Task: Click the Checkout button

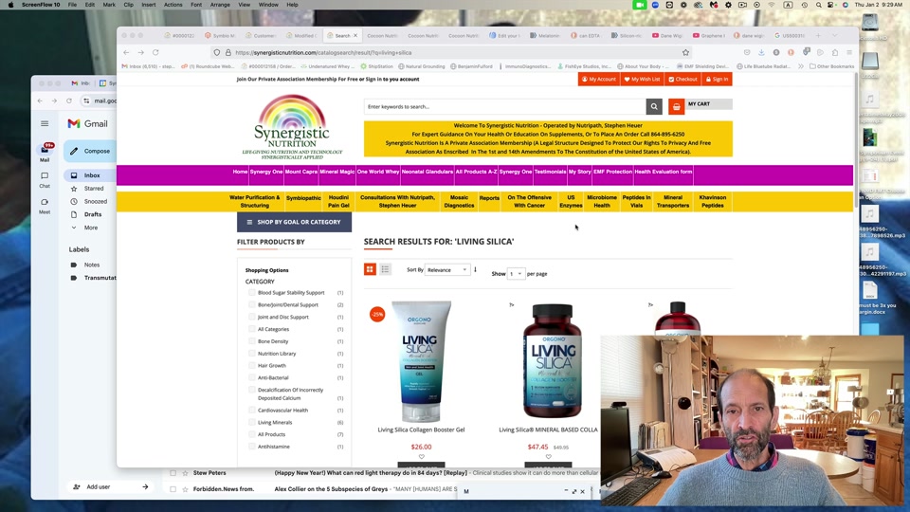Action: [682, 80]
